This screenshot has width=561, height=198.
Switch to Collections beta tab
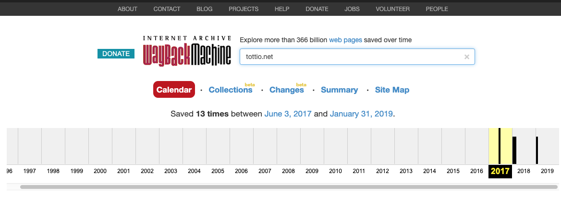[231, 90]
